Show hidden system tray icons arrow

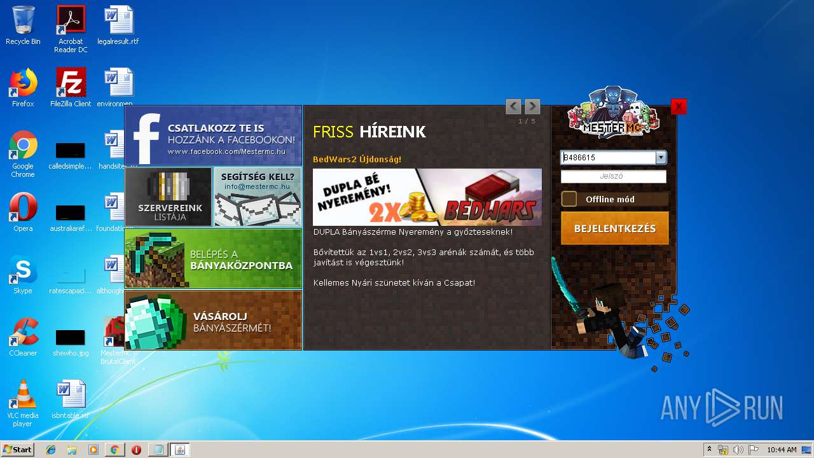click(709, 450)
